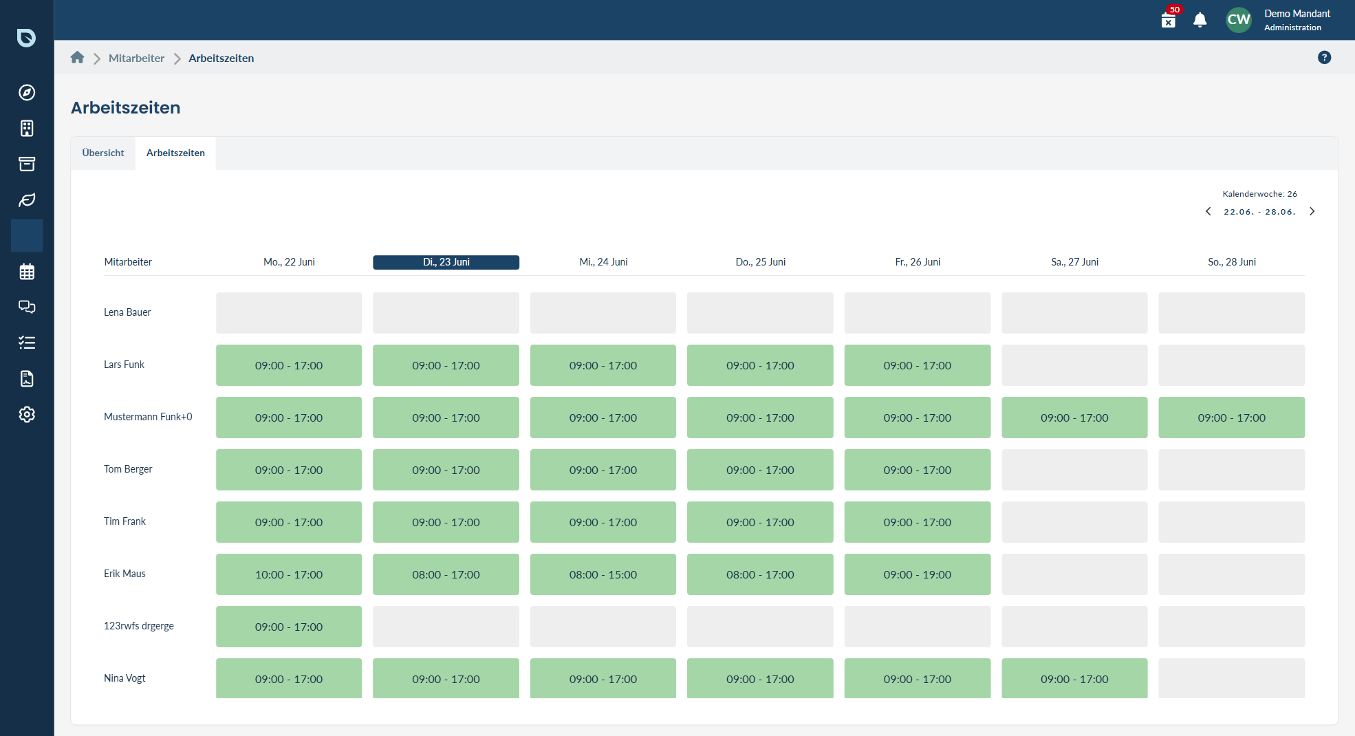
Task: Open the leaf icon in sidebar
Action: click(27, 199)
